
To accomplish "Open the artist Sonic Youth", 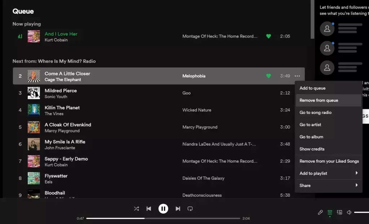I will (56, 97).
